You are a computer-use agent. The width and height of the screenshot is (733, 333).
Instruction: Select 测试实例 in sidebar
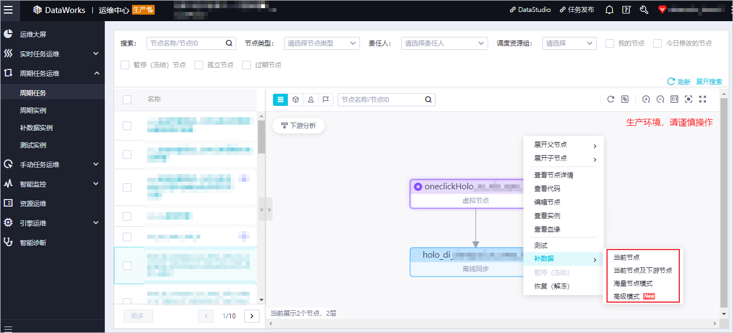52,145
